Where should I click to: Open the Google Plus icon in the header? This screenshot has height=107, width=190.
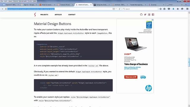pyautogui.click(x=149, y=15)
